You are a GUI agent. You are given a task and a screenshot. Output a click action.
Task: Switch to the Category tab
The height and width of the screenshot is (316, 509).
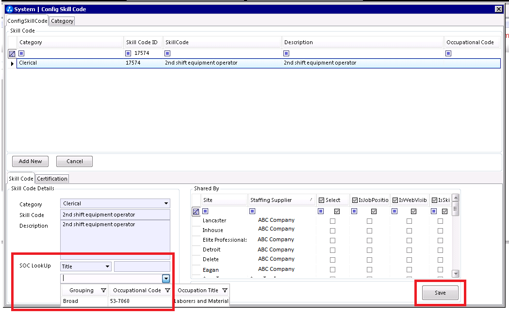pyautogui.click(x=62, y=21)
